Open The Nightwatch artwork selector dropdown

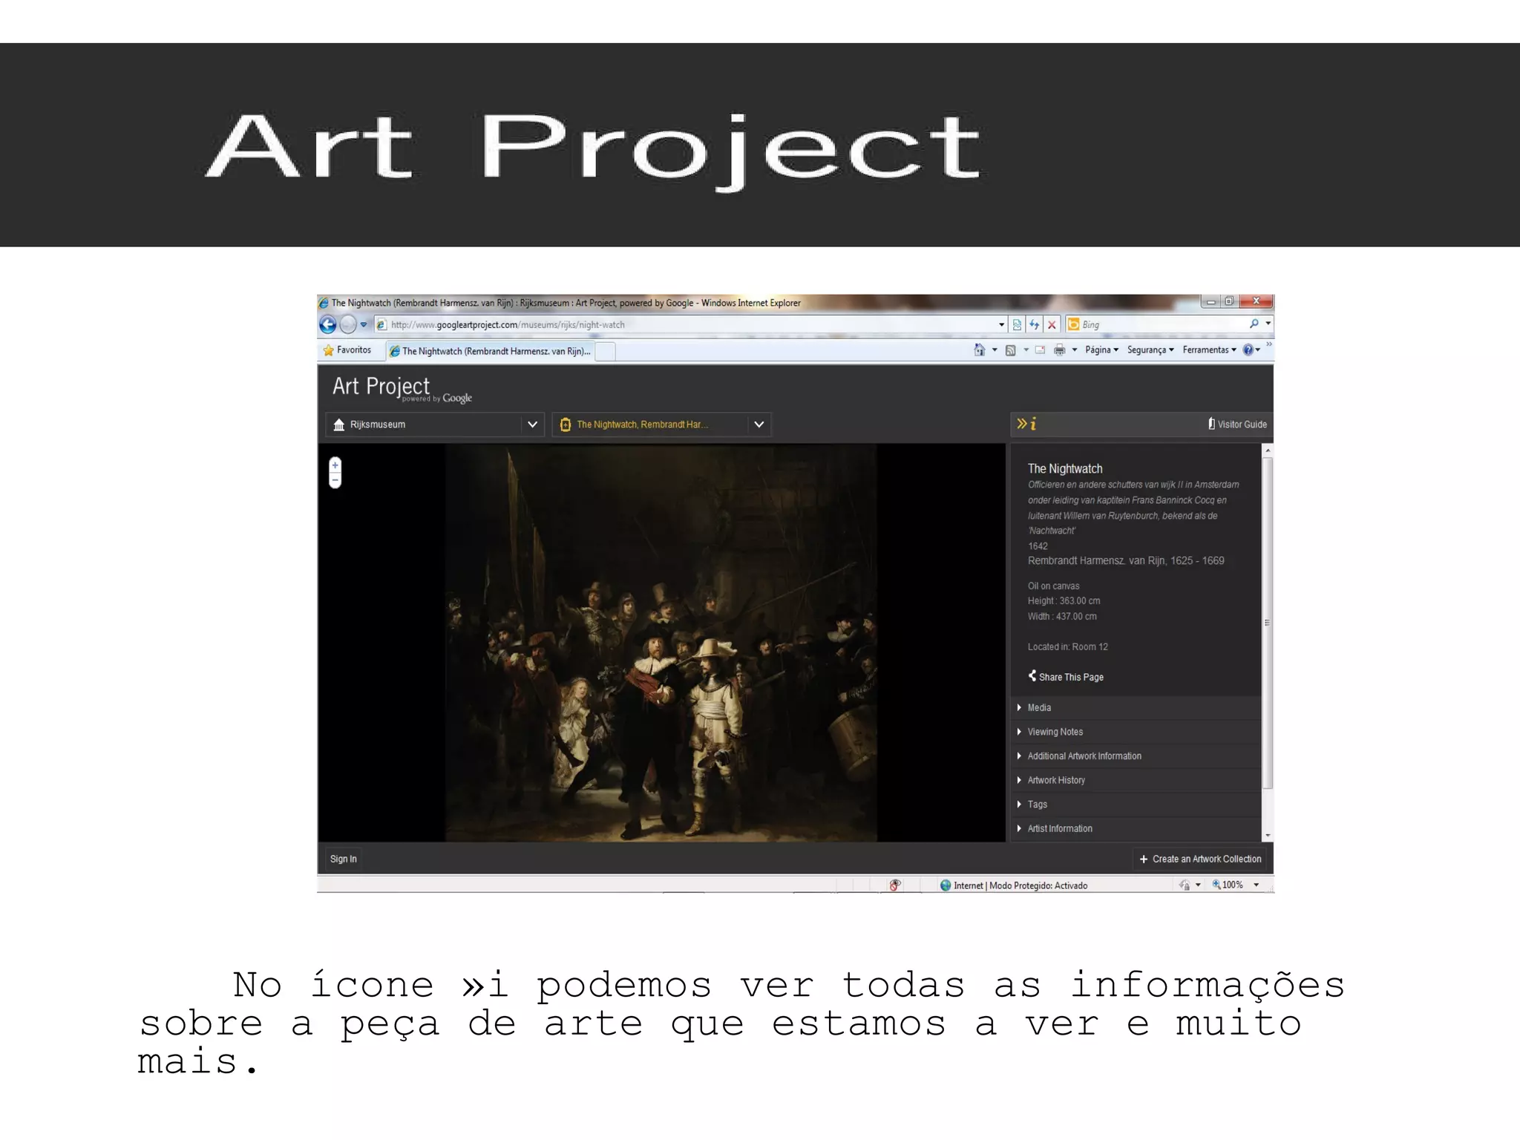pyautogui.click(x=661, y=425)
